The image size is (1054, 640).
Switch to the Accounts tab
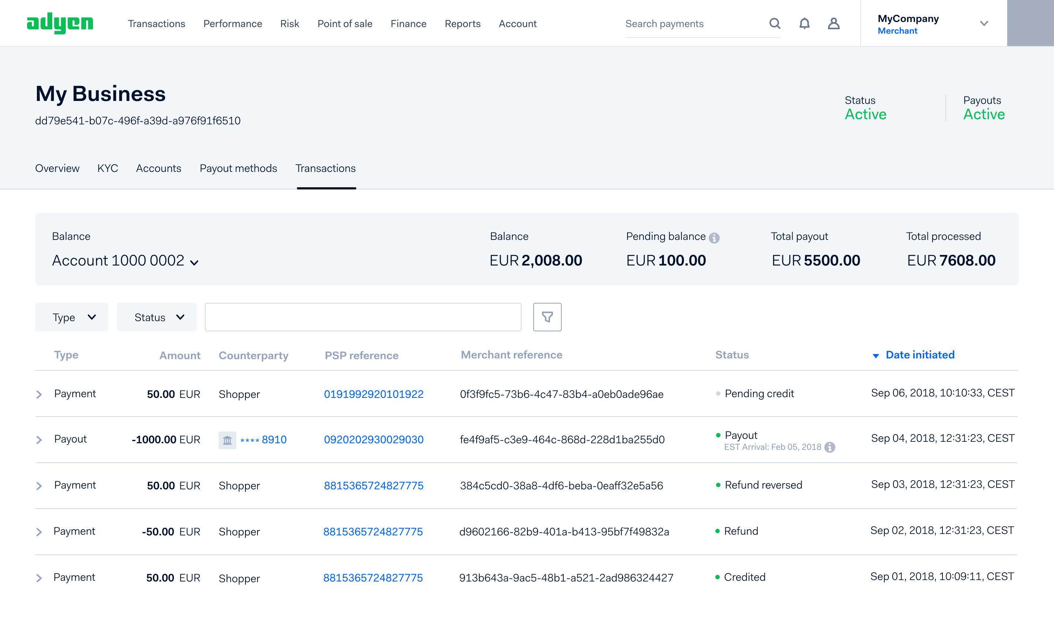(x=159, y=168)
